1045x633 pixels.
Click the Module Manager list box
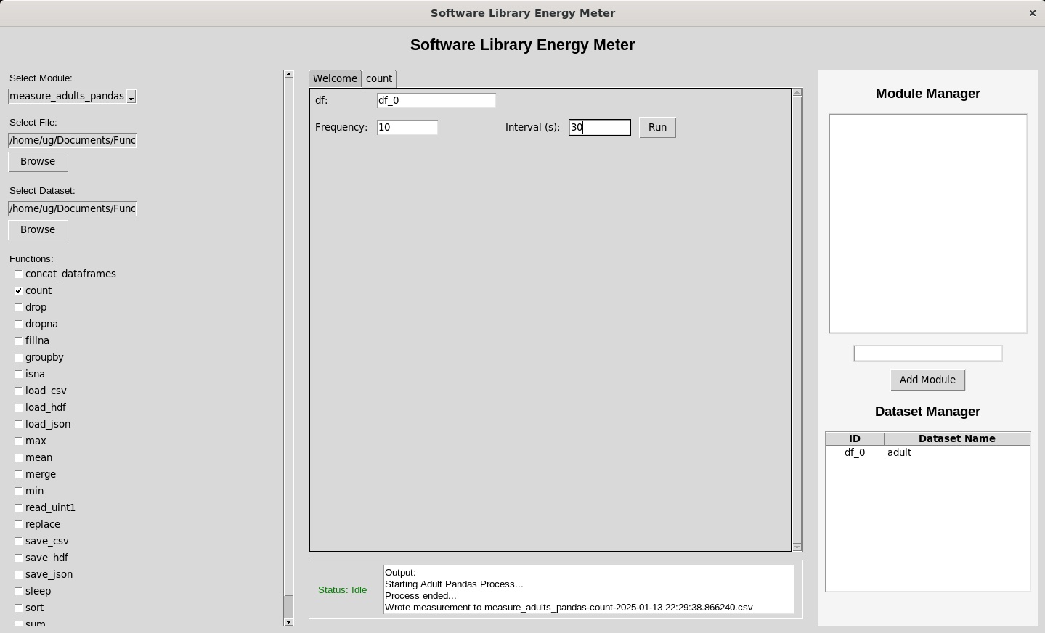click(x=928, y=224)
